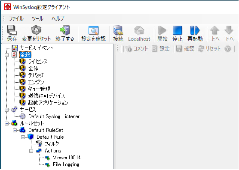Viewport: 239px width, 170px height.
Task: Click the 設定を確認 verify settings icon
Action: click(x=93, y=30)
